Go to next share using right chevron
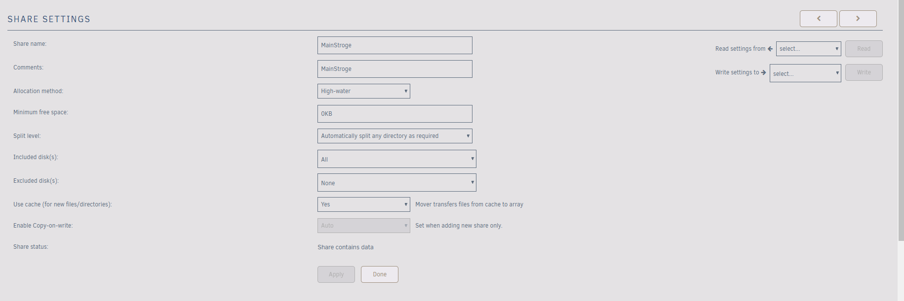904x301 pixels. [858, 19]
